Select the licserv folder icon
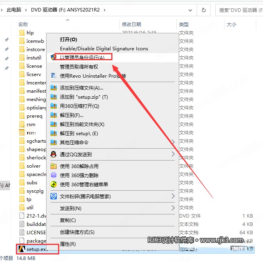This screenshot has width=263, height=262. [22, 74]
